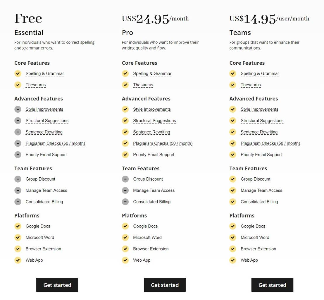Click the Thesaurus link under the Pro plan
Screen dimensions: 324x300
click(143, 85)
